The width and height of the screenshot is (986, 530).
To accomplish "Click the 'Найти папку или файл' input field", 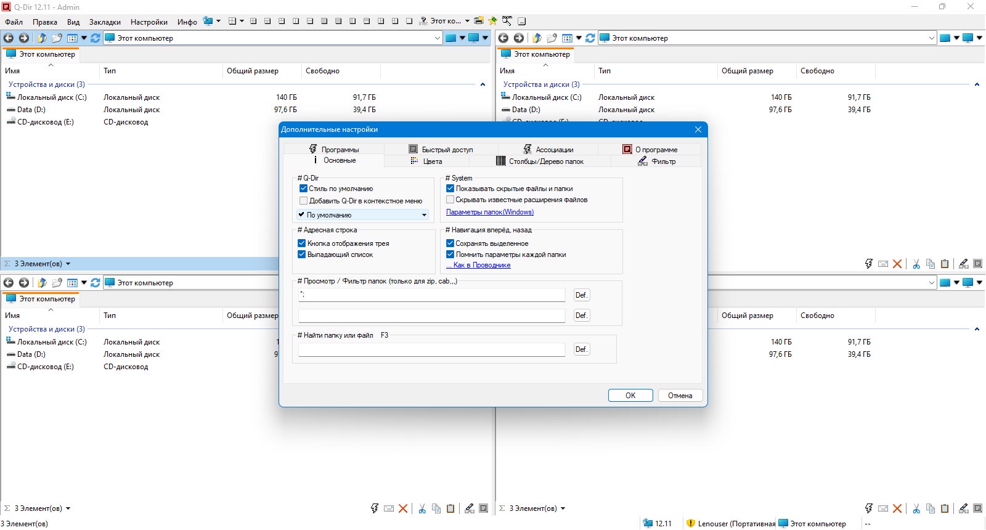I will (431, 349).
